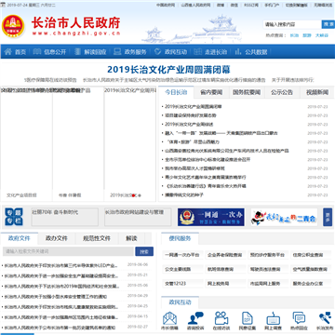The width and height of the screenshot is (335, 335).
Task: Open service link 企业养老保险查询
Action: [x=225, y=255]
